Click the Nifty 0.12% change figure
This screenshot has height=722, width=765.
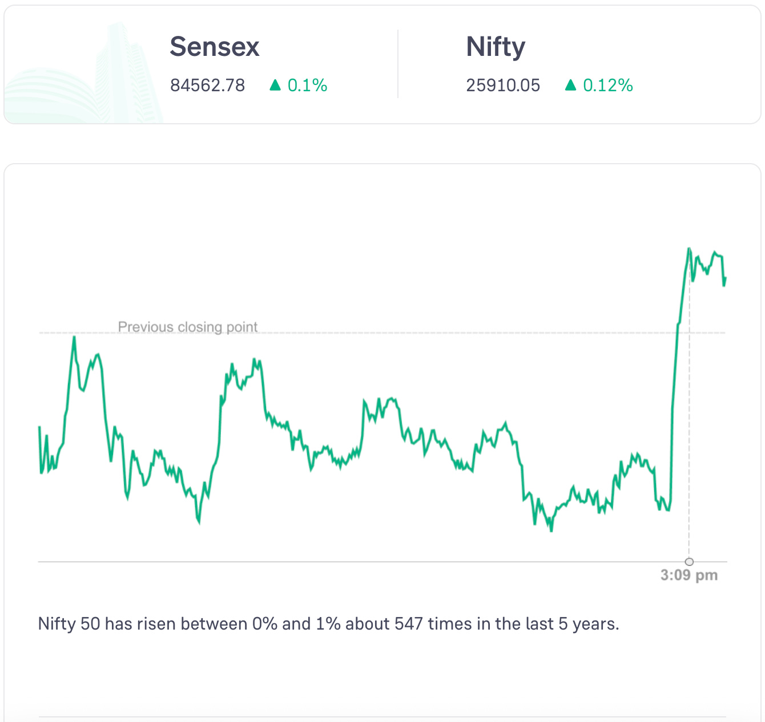tap(607, 86)
